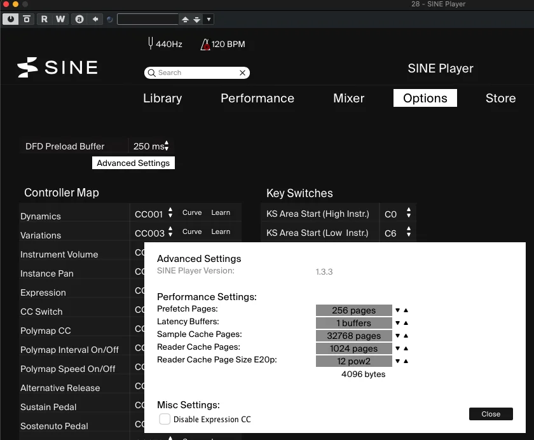The image size is (534, 440).
Task: Open the Performance tab
Action: coord(257,98)
